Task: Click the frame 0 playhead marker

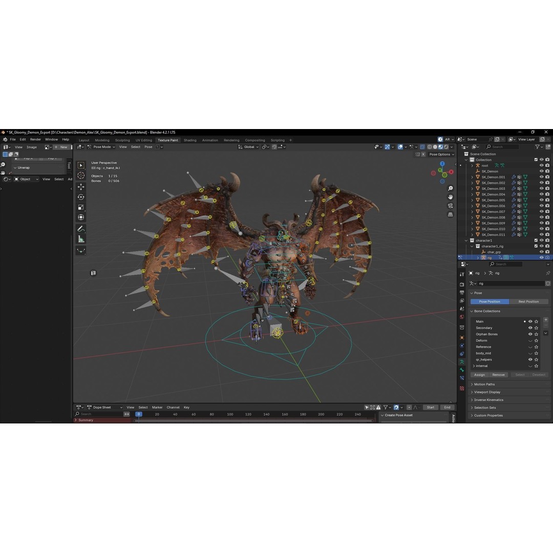Action: 139,414
